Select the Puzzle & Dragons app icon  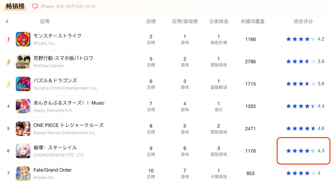click(23, 84)
